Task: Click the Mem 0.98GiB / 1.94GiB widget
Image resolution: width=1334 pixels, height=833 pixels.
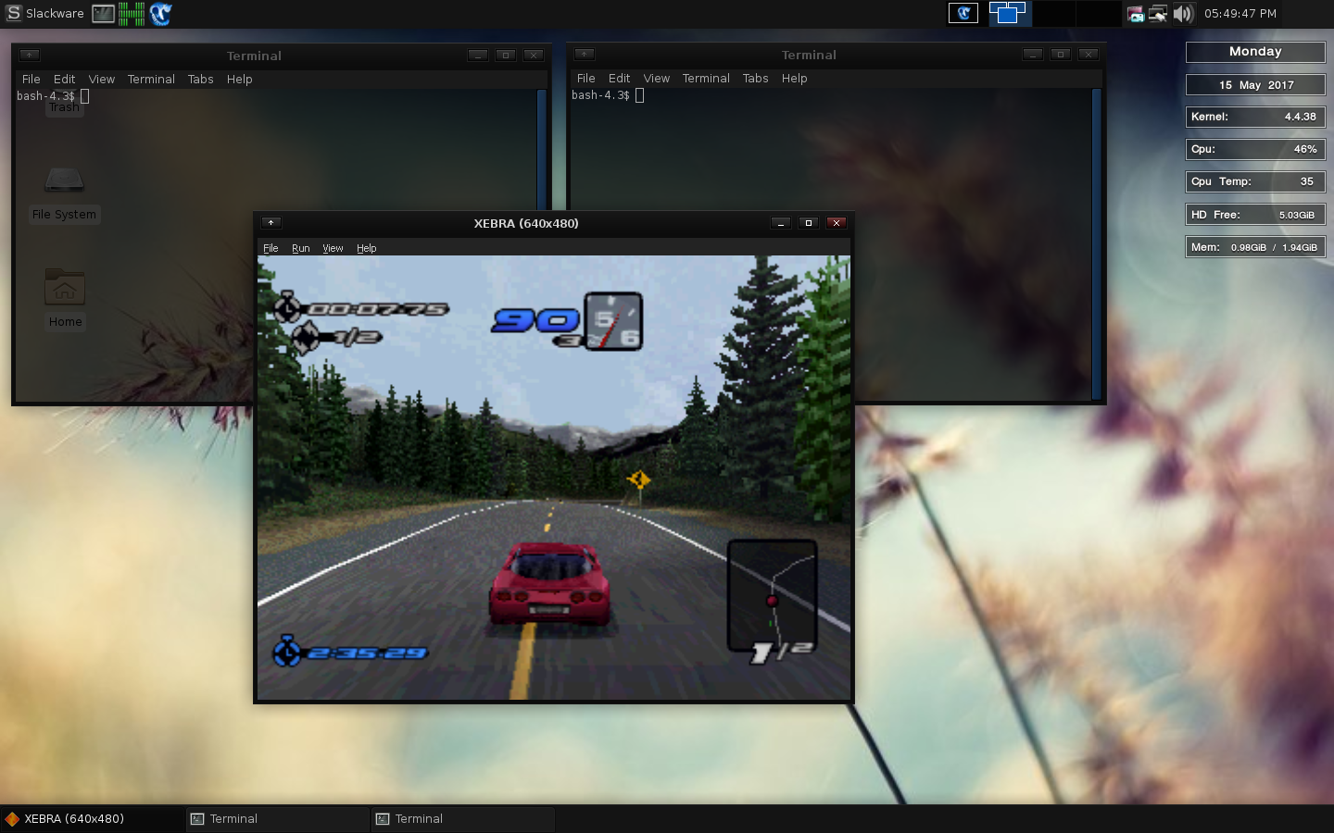Action: click(x=1255, y=247)
